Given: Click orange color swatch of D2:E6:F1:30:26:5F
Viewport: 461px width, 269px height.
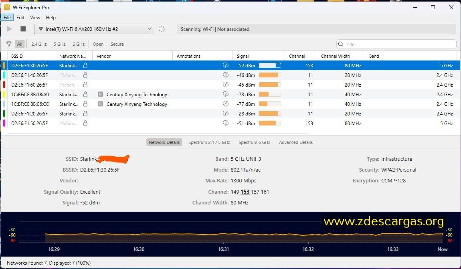Looking at the screenshot, I should [4, 66].
